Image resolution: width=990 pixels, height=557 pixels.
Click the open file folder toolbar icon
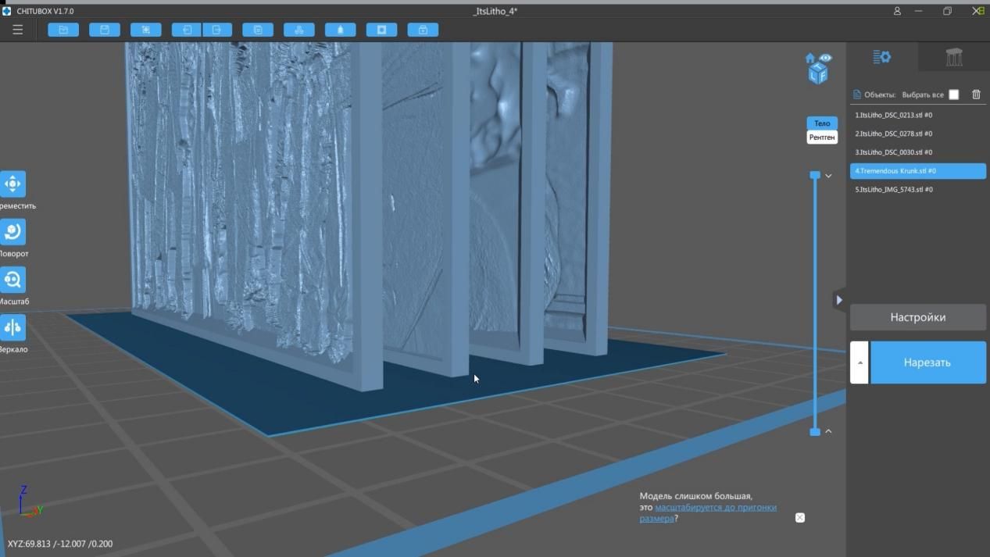[63, 30]
